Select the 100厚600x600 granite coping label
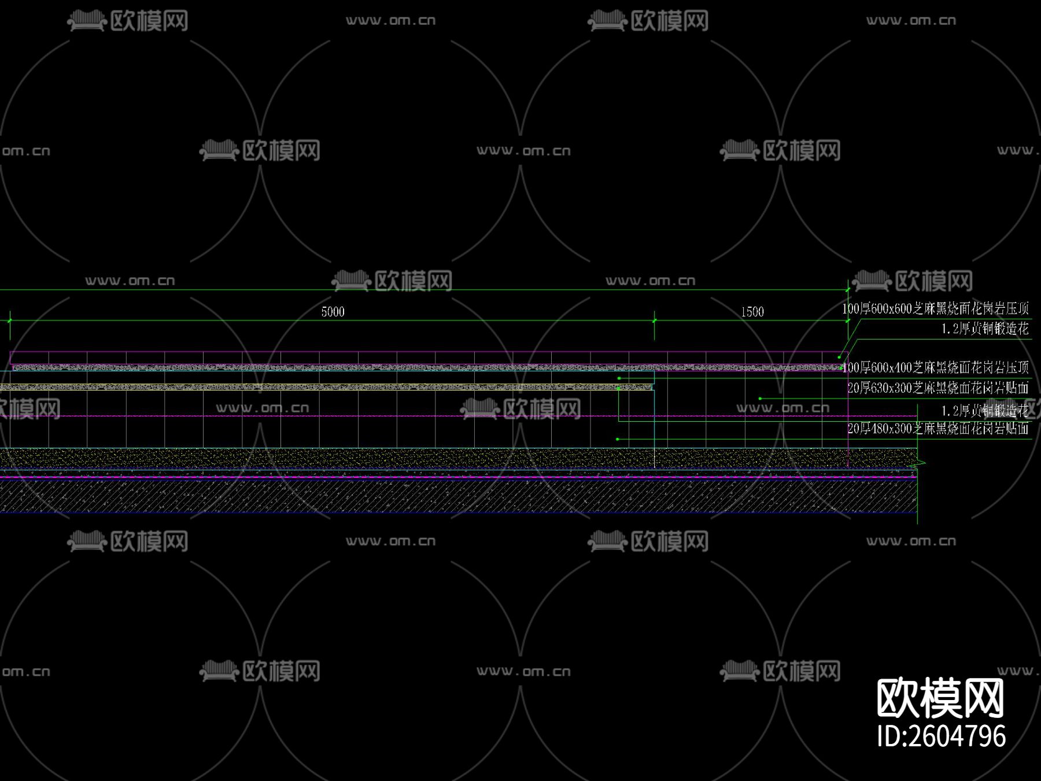Viewport: 1041px width, 781px height. [935, 308]
